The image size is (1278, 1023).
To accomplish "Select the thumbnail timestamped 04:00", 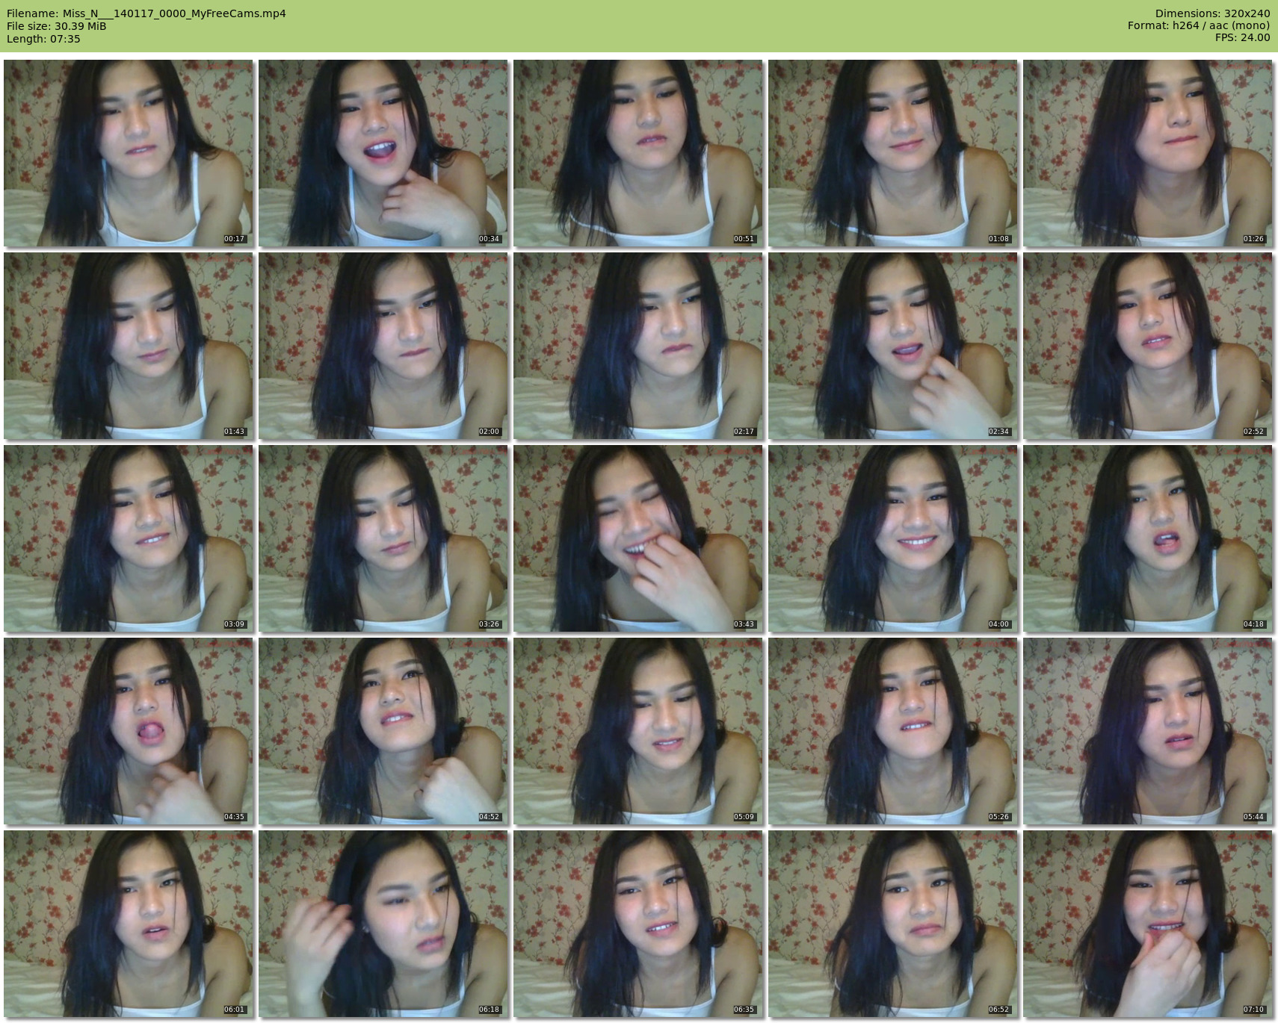I will tap(892, 538).
